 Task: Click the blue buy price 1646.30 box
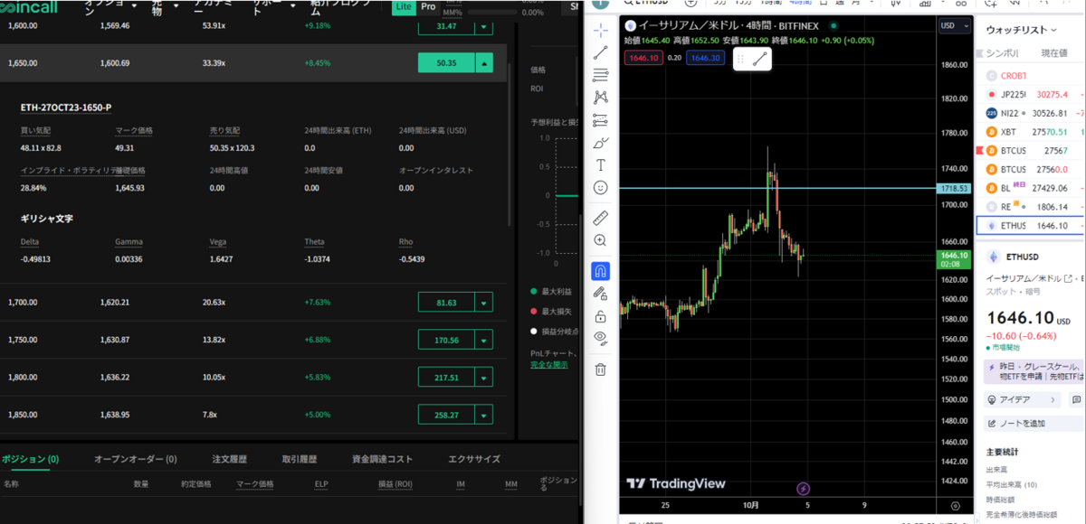click(705, 58)
